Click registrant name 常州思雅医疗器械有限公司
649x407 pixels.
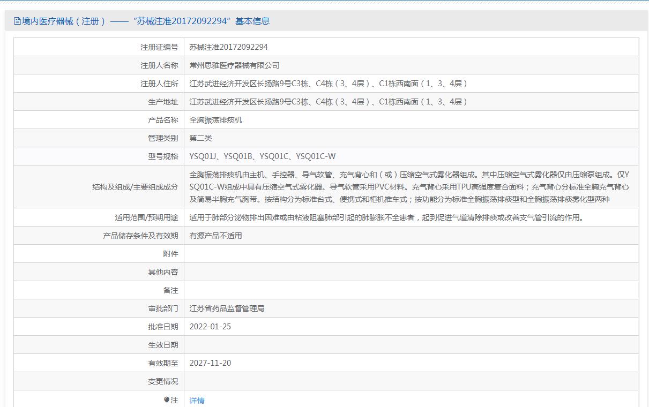point(234,65)
